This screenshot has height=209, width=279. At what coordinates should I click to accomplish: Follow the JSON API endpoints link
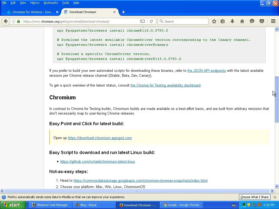tap(207, 70)
